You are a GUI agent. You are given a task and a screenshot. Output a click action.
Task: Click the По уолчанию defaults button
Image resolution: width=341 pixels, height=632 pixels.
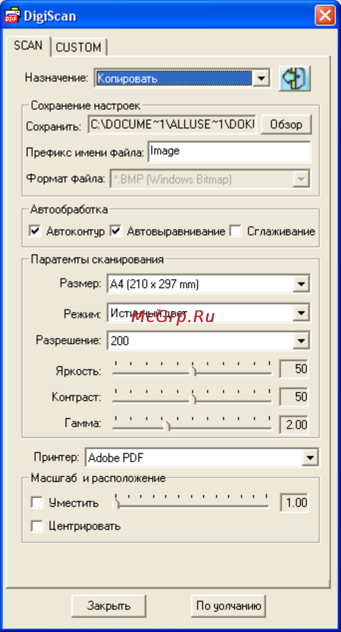(x=228, y=606)
